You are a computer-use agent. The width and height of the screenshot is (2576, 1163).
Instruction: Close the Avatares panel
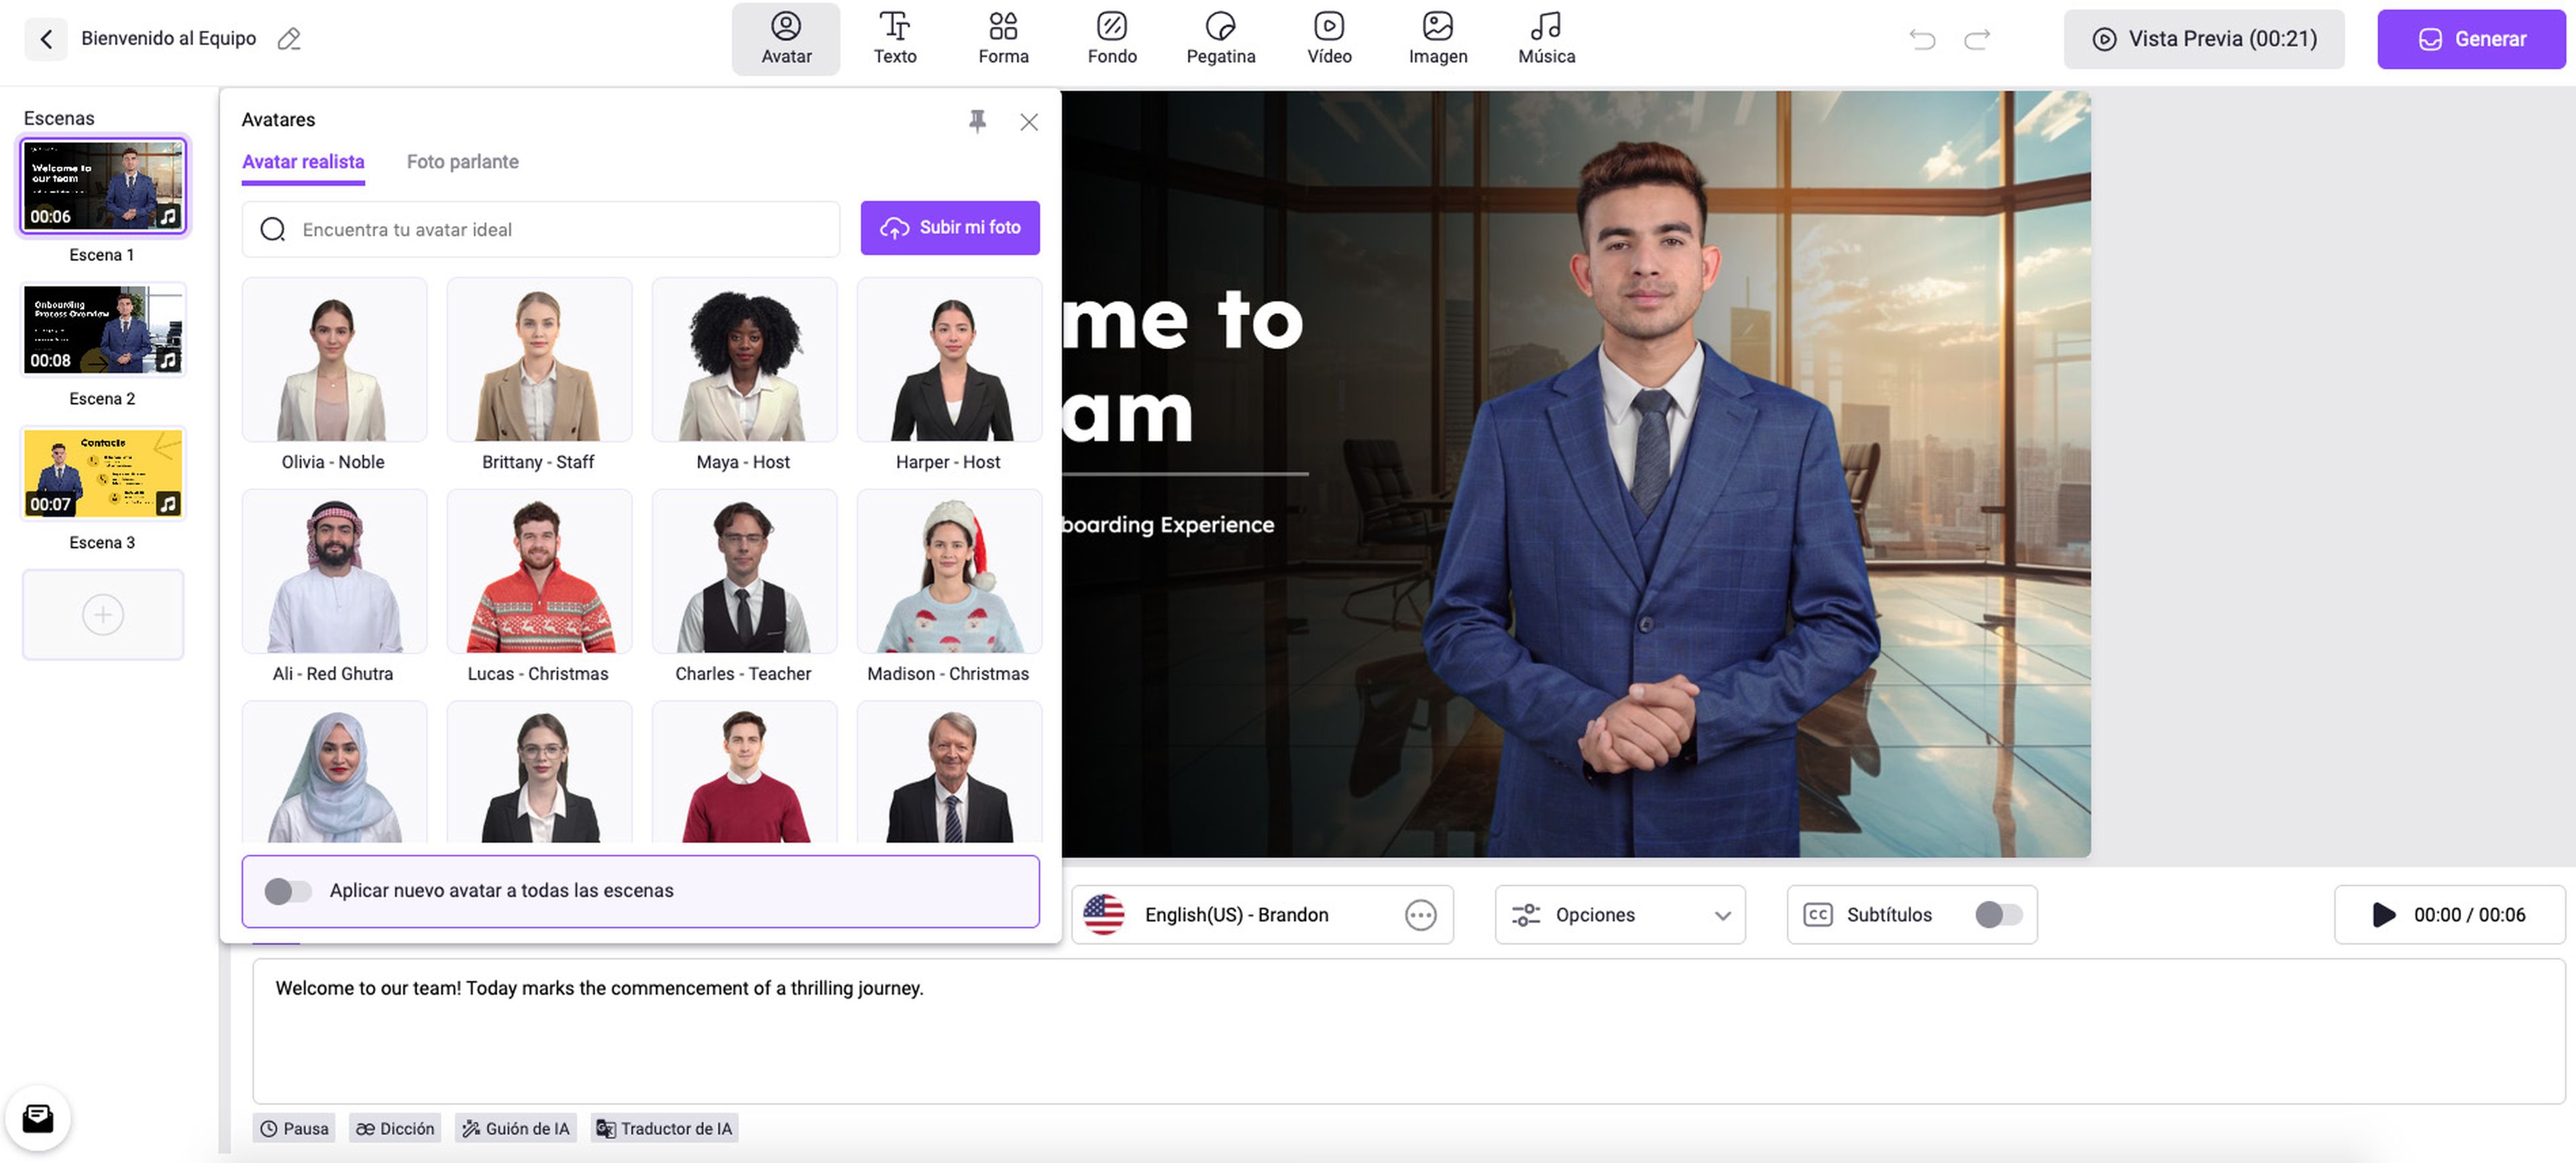1029,122
